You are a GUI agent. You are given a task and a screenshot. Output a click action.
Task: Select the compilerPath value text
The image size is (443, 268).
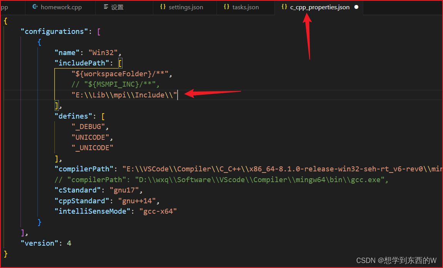(231, 169)
